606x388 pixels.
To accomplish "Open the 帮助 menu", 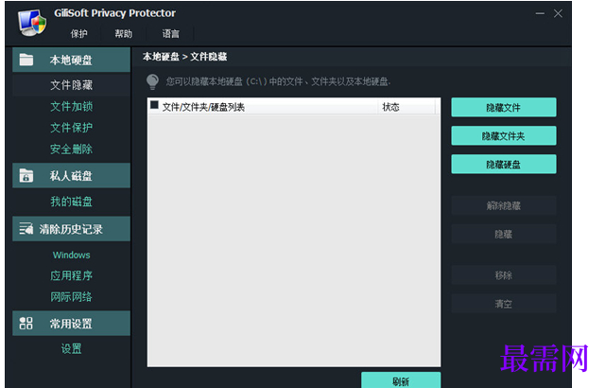I will 123,34.
